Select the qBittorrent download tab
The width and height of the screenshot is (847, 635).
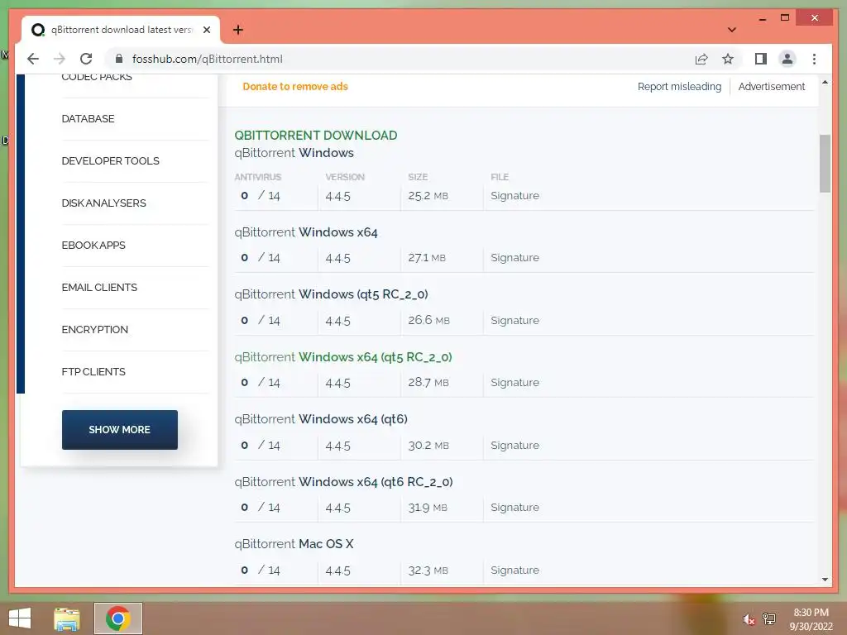(121, 30)
